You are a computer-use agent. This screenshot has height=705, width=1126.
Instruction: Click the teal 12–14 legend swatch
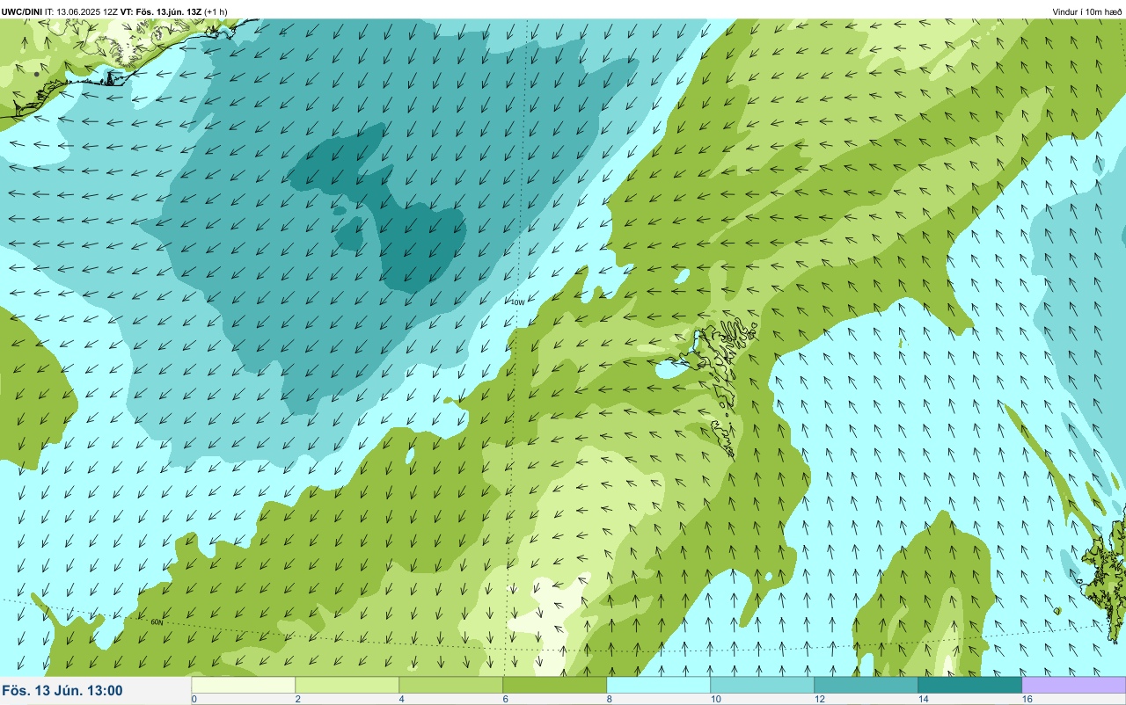pos(866,685)
